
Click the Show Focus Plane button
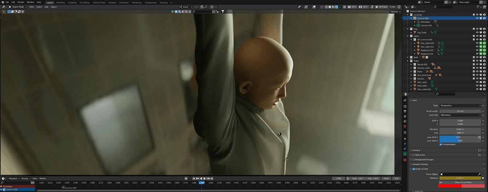[x=463, y=182]
